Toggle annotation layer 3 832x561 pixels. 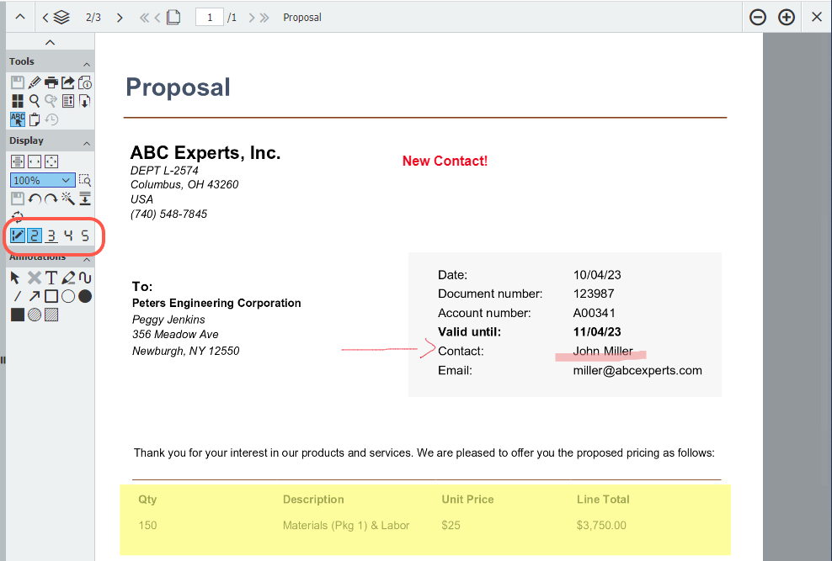point(51,236)
